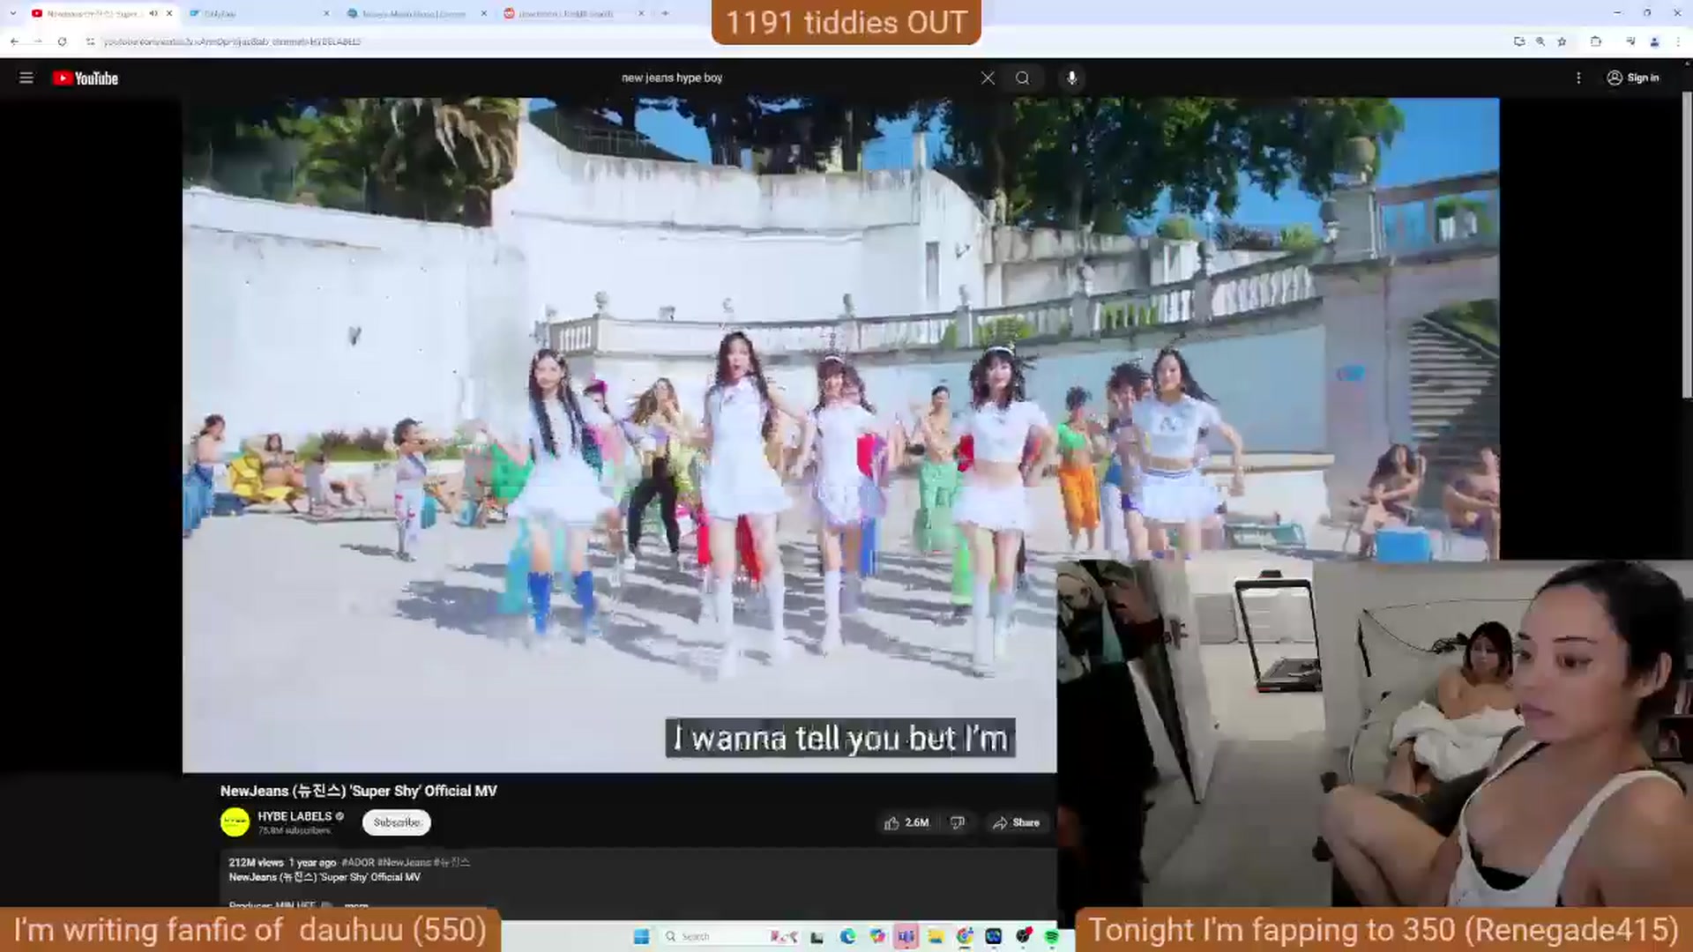This screenshot has height=952, width=1693.
Task: Reload the current page
Action: click(62, 41)
